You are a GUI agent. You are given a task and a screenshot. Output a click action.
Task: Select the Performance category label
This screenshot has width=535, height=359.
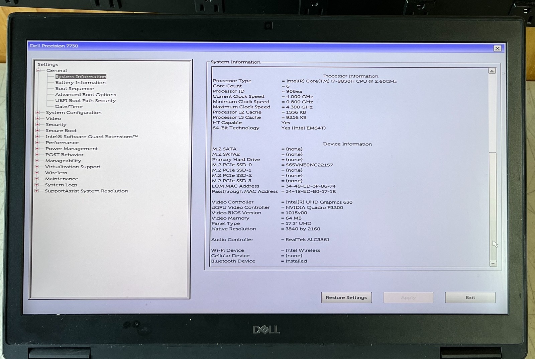62,143
